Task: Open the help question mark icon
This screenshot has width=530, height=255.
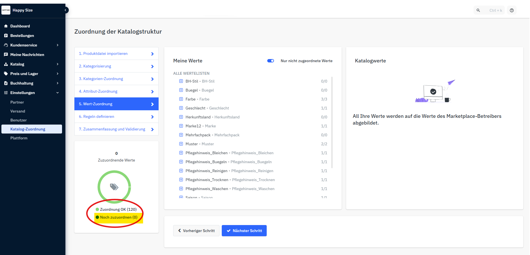Action: click(x=511, y=10)
